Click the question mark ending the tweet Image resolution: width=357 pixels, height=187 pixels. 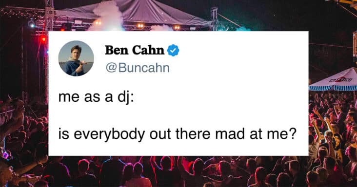pos(293,134)
